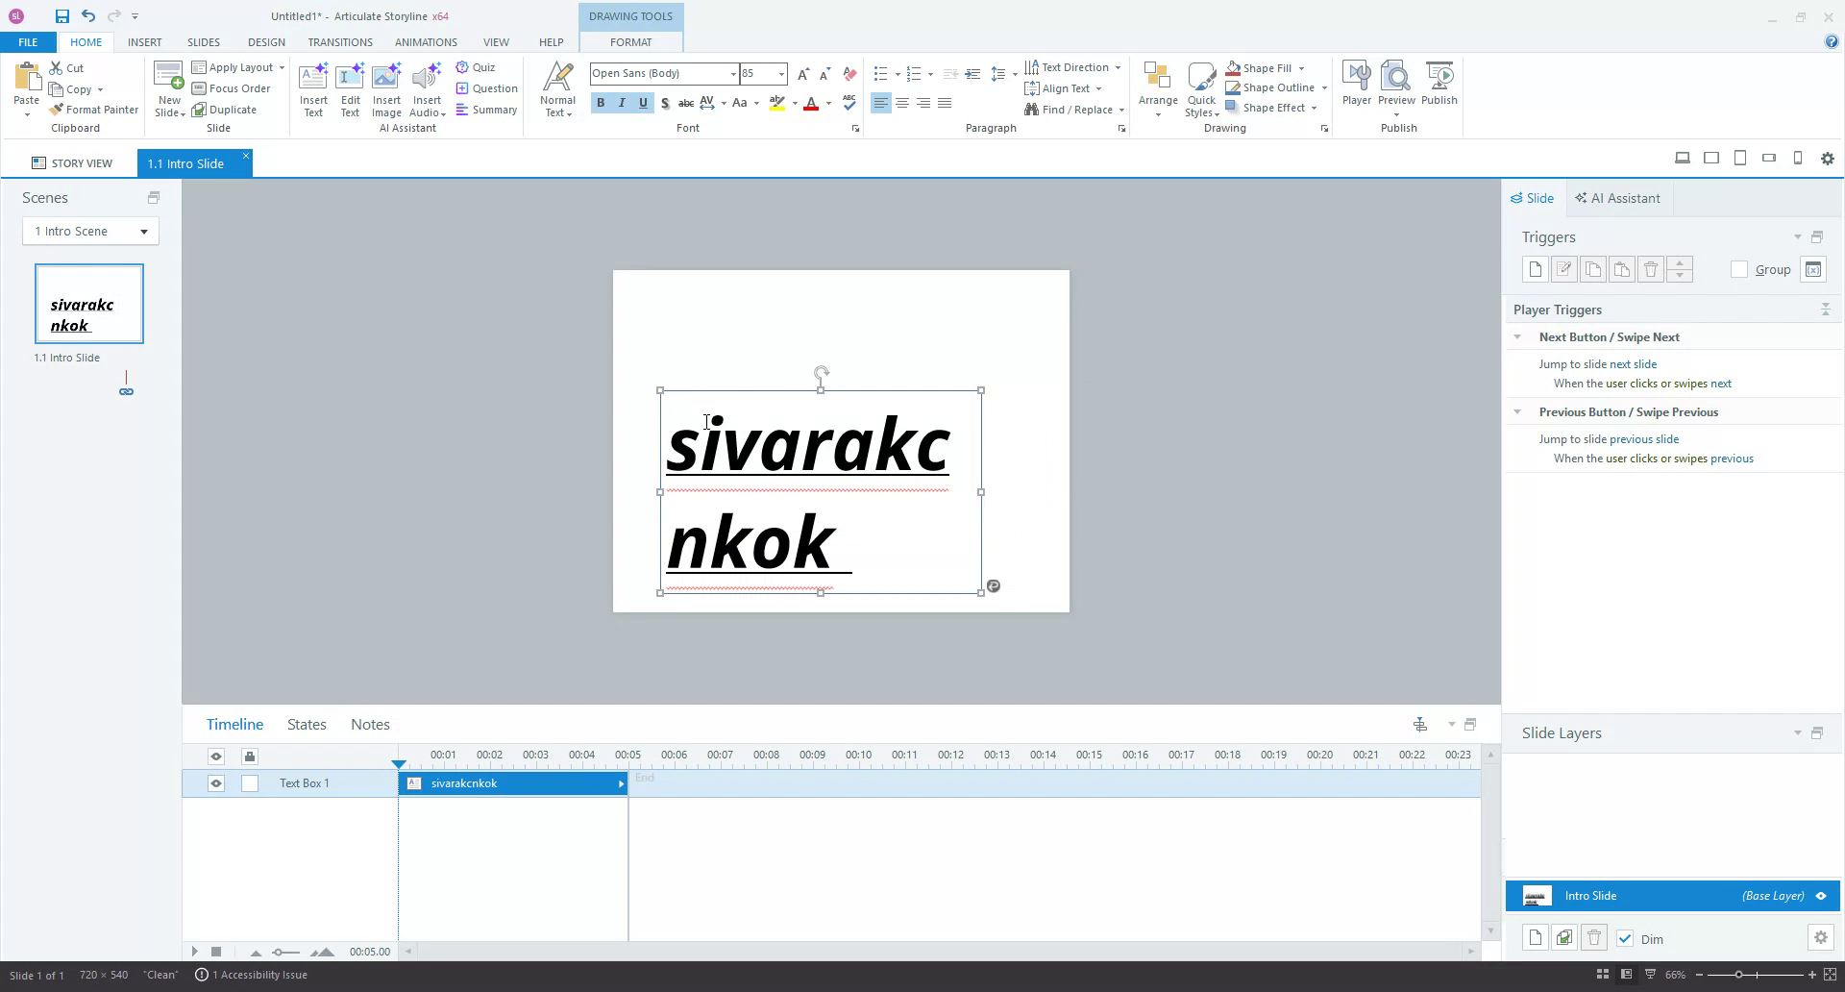Open the Quiz generator in AI Assistant

coord(477,66)
